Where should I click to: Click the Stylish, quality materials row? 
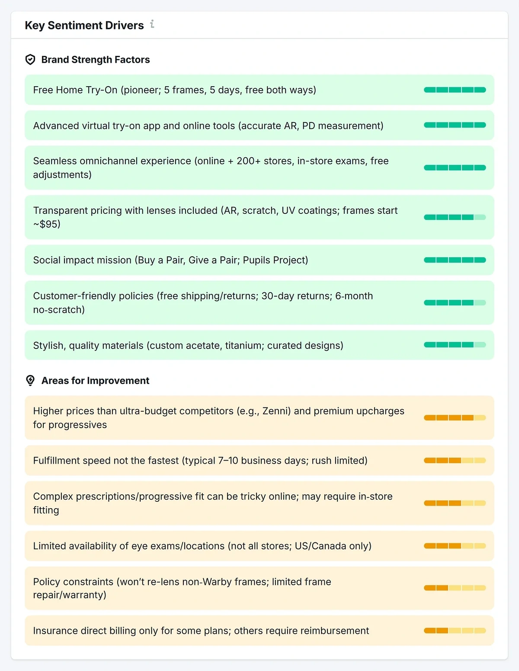pos(188,345)
